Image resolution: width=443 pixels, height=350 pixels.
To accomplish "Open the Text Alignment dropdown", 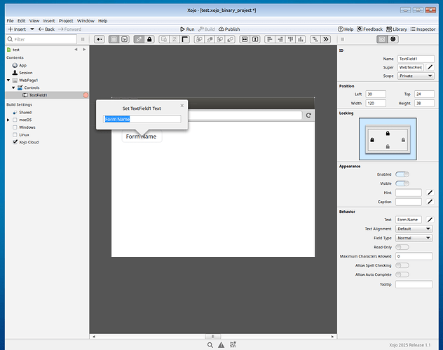I will 414,229.
